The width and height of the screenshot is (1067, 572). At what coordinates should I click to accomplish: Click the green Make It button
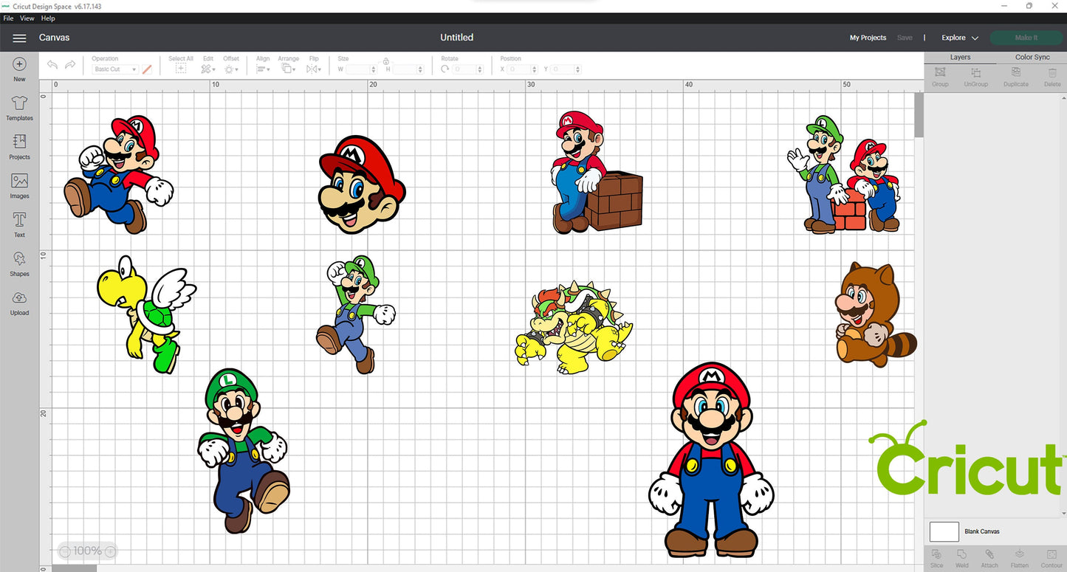coord(1026,38)
